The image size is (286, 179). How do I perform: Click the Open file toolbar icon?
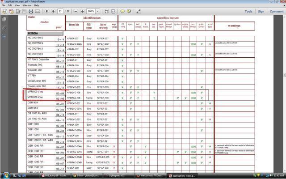[x=5, y=11]
